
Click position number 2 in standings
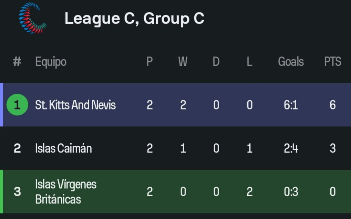click(17, 148)
